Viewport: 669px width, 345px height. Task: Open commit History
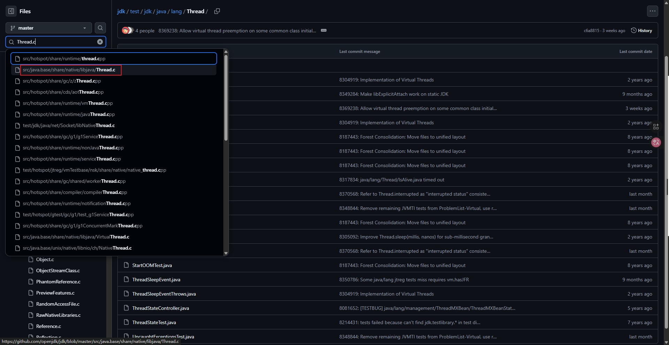click(641, 31)
